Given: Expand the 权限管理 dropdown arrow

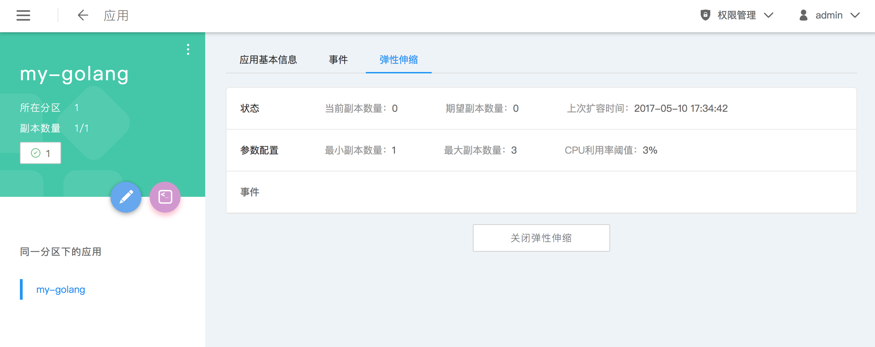Looking at the screenshot, I should [x=769, y=15].
